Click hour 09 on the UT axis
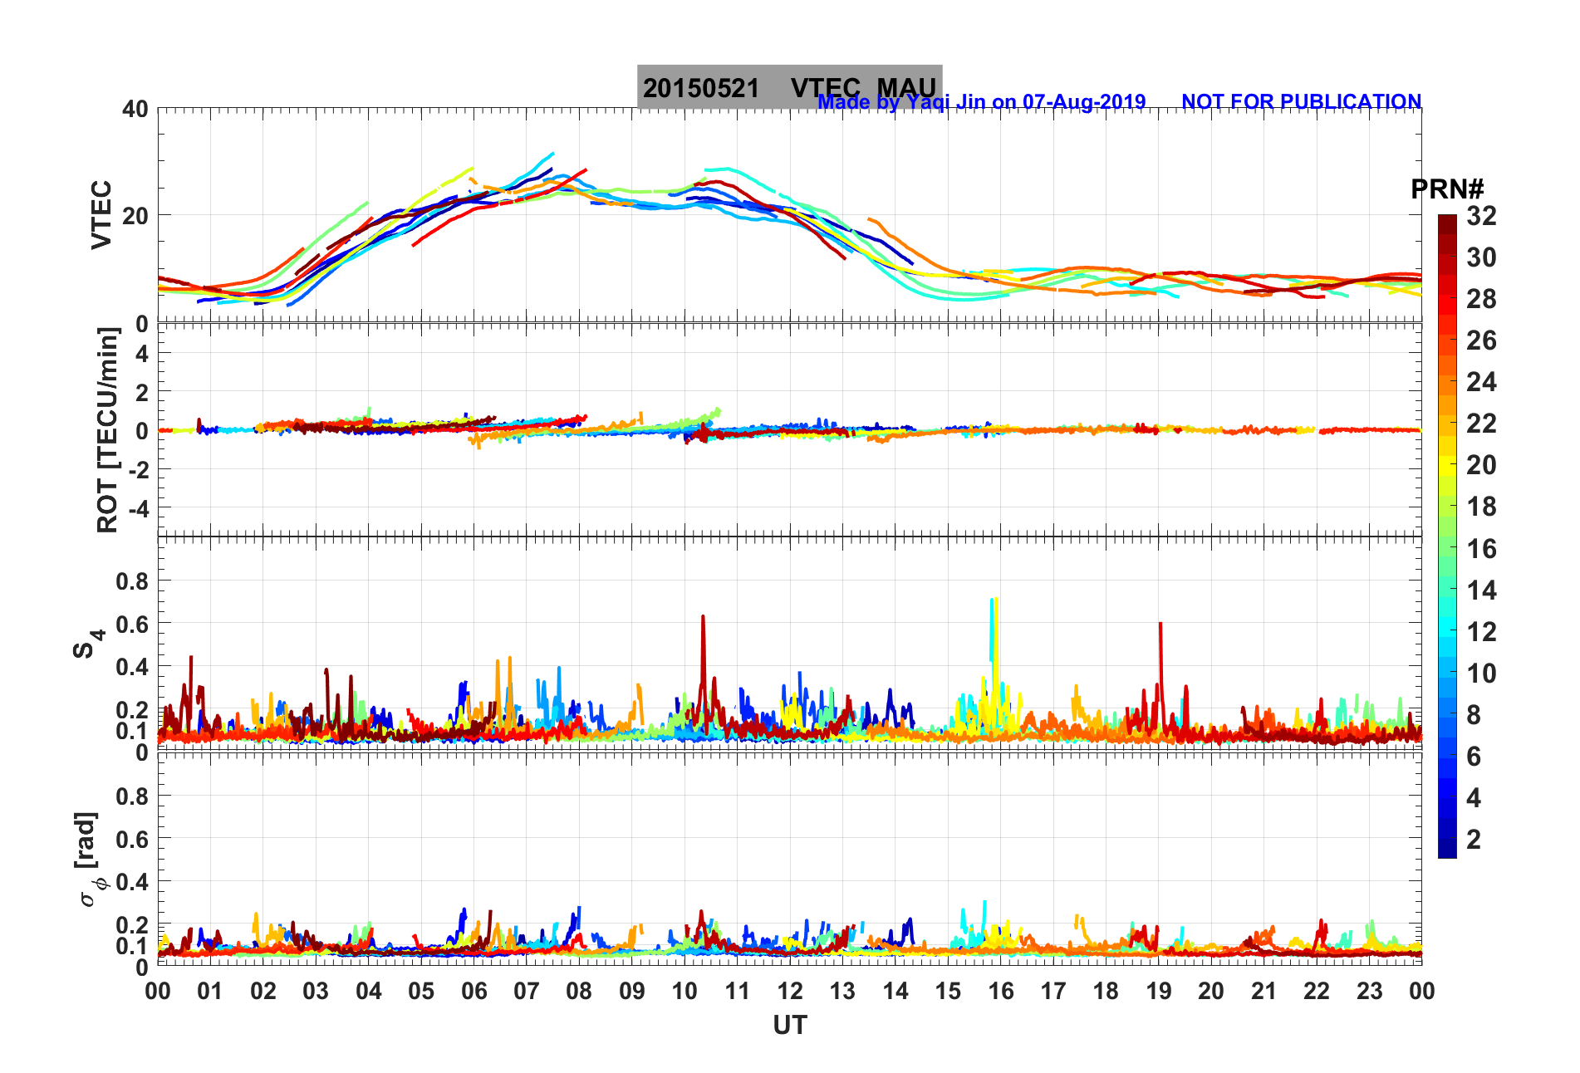Image resolution: width=1580 pixels, height=1073 pixels. click(632, 991)
